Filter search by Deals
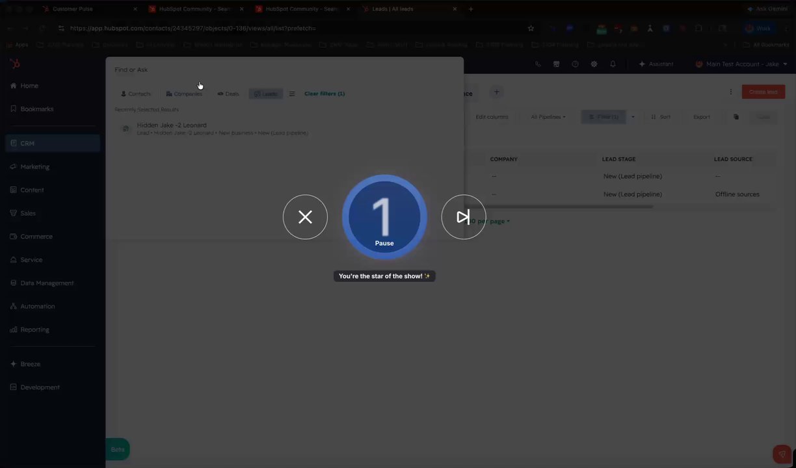 coord(228,94)
